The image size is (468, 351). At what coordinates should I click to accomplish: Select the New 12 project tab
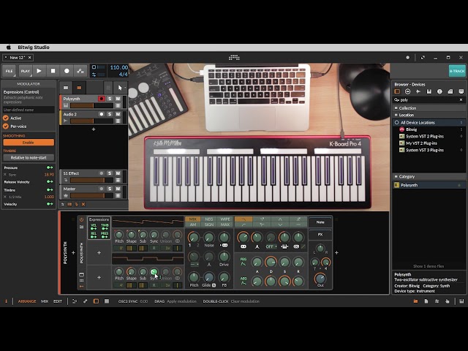pyautogui.click(x=17, y=58)
